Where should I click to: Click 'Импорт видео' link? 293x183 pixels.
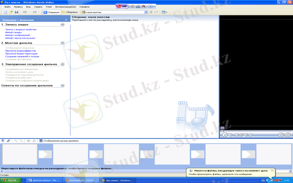coord(14,32)
